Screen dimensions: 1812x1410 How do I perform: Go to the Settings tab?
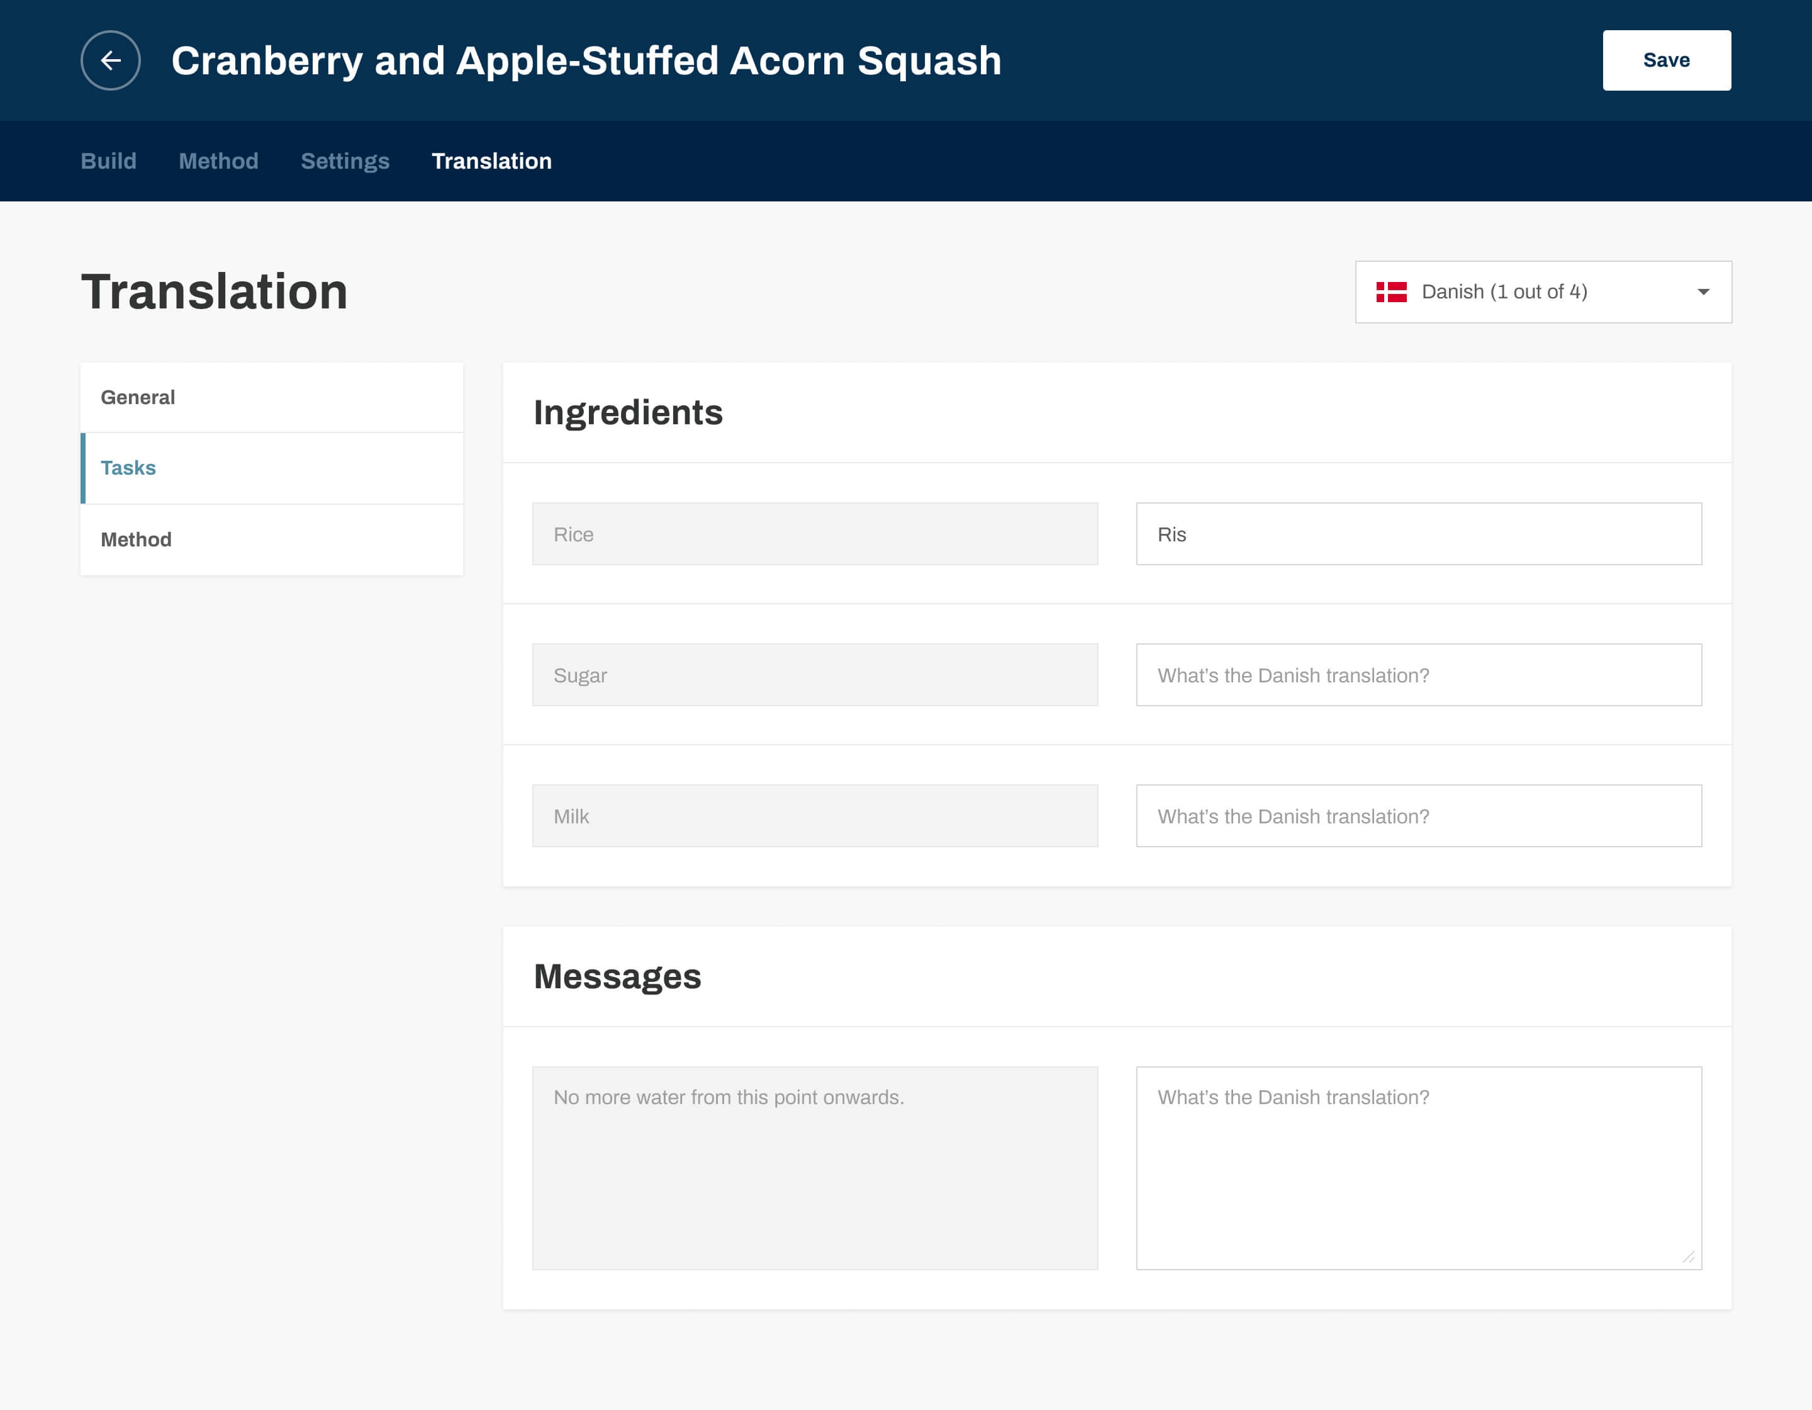click(x=345, y=161)
